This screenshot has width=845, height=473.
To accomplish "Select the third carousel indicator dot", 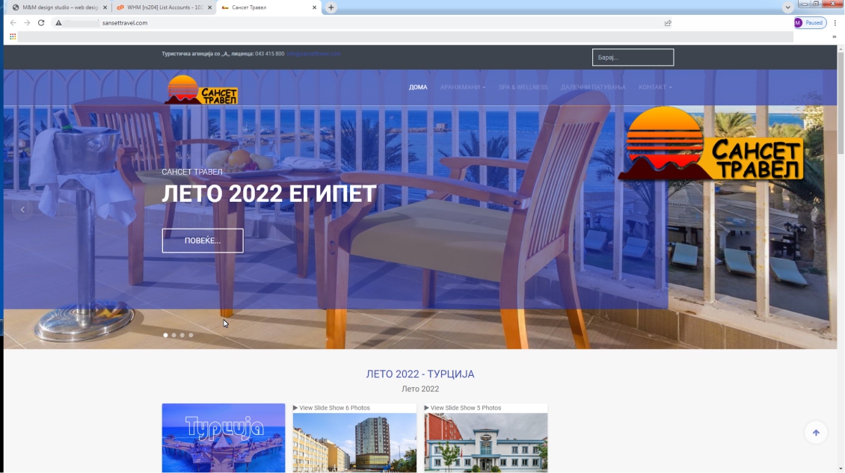I will (x=182, y=336).
